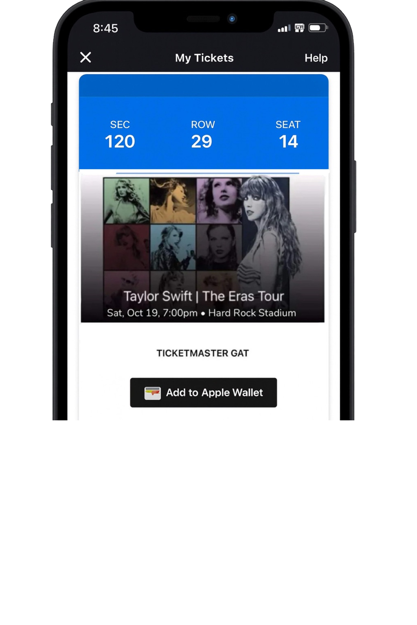
Task: Tap the dark blue ticket top band
Action: 204,85
